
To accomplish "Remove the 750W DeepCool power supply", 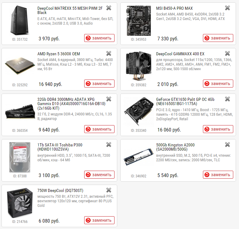I will pyautogui.click(x=109, y=190).
